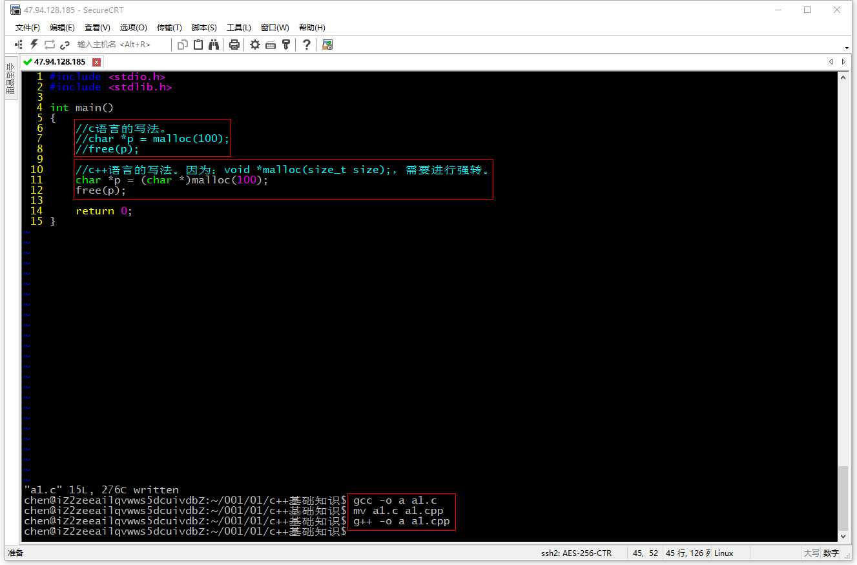Click the 'g++ -o a a1.cpp' command
Viewport: 857px width, 565px height.
click(x=402, y=521)
